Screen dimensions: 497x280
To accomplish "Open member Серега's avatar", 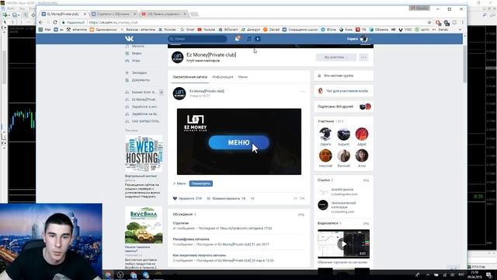I will click(x=325, y=134).
